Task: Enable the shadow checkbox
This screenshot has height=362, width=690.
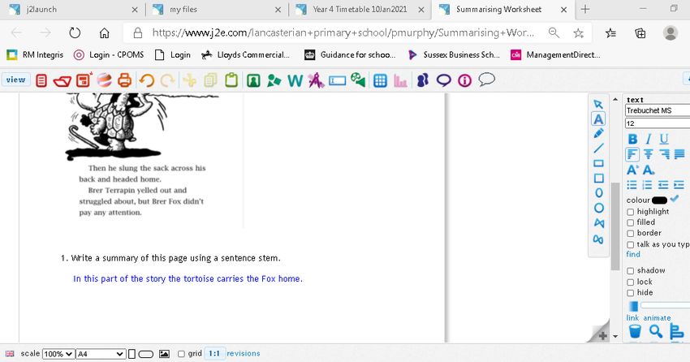Action: pos(630,271)
